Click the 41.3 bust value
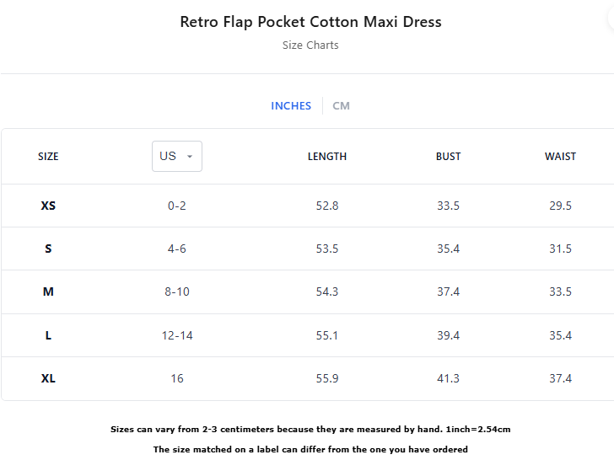 pos(448,378)
